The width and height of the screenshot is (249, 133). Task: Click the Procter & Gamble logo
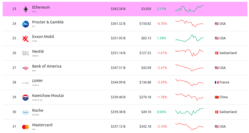pos(25,24)
